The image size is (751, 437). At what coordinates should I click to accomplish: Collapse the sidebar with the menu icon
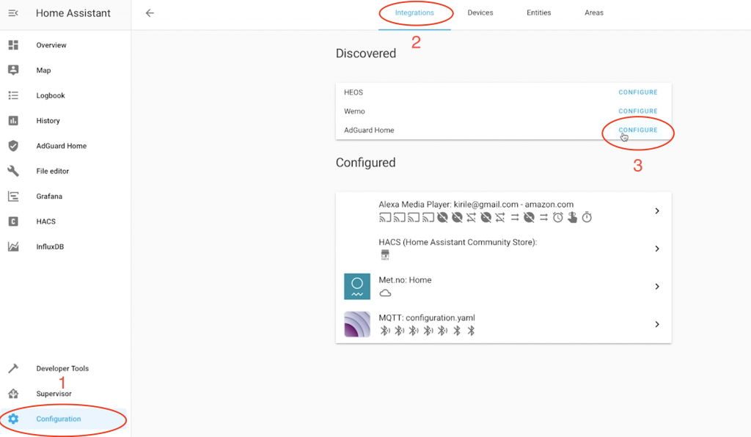pyautogui.click(x=13, y=13)
